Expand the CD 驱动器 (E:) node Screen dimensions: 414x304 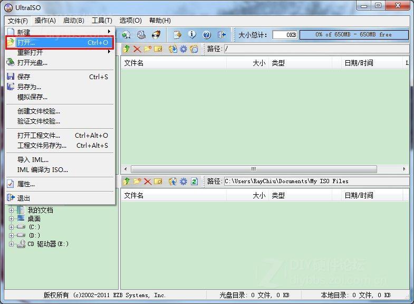point(12,244)
